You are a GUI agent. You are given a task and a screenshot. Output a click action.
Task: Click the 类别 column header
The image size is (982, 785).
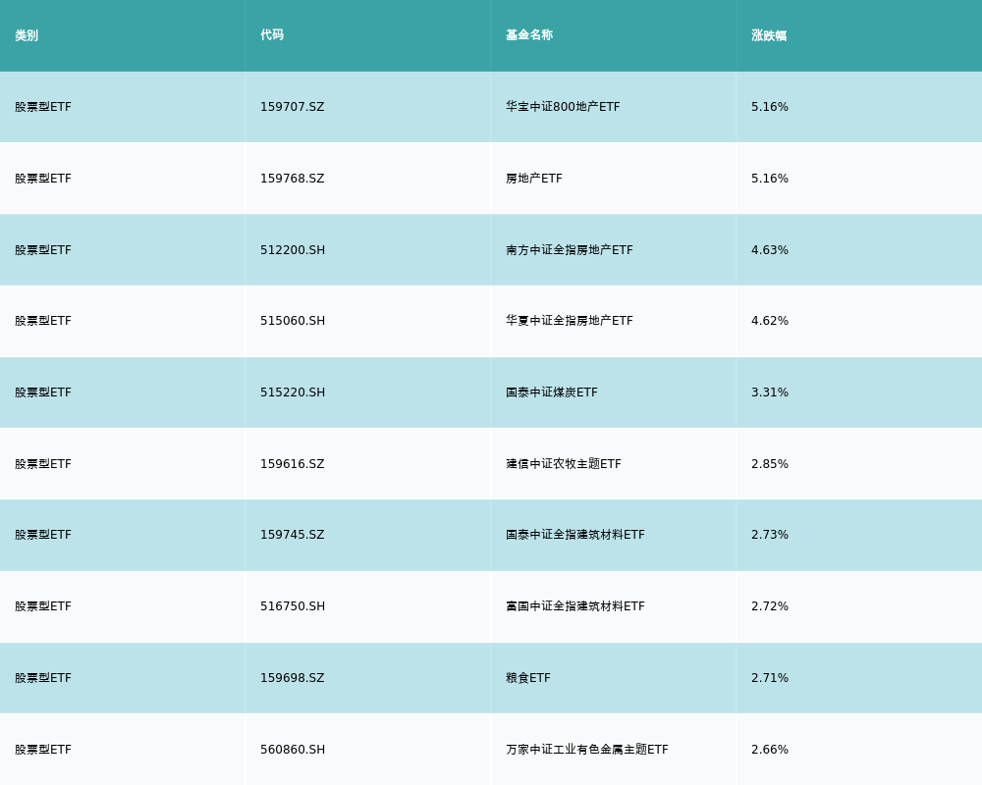(x=27, y=35)
